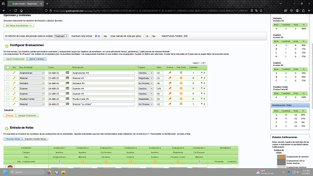Open the Estatus dropdown for Examen #5
The image size is (313, 176).
[146, 93]
